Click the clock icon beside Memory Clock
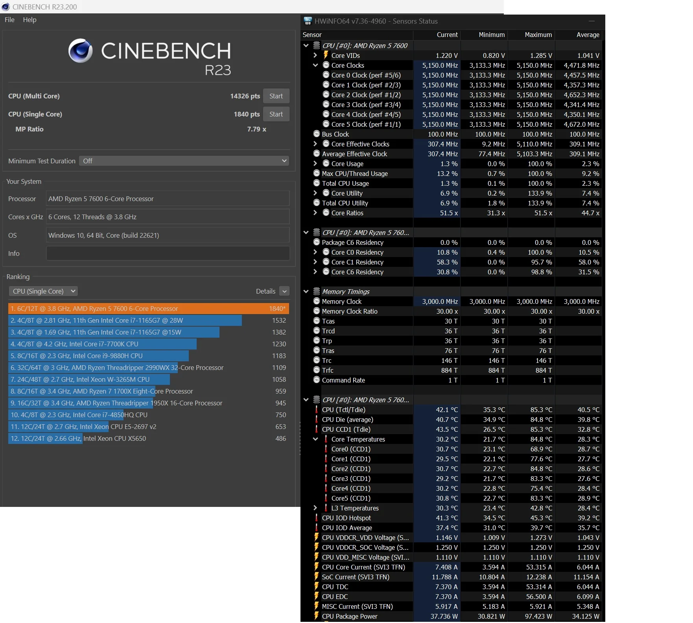 [317, 301]
